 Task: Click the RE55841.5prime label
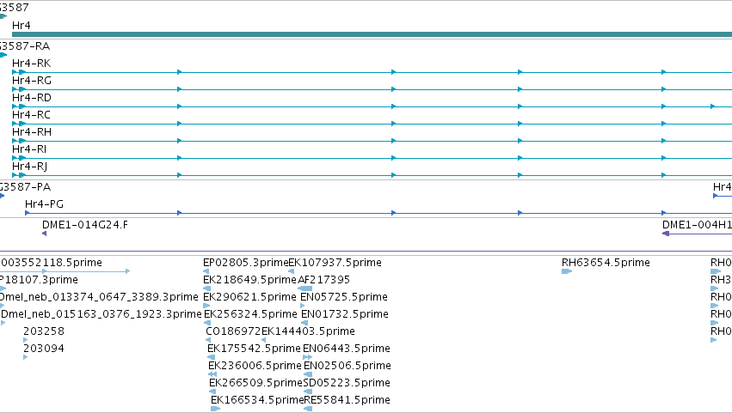point(348,401)
